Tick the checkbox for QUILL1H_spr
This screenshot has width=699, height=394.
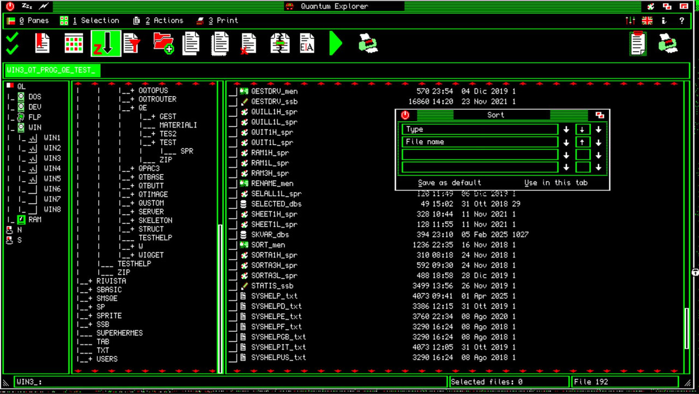tap(233, 112)
